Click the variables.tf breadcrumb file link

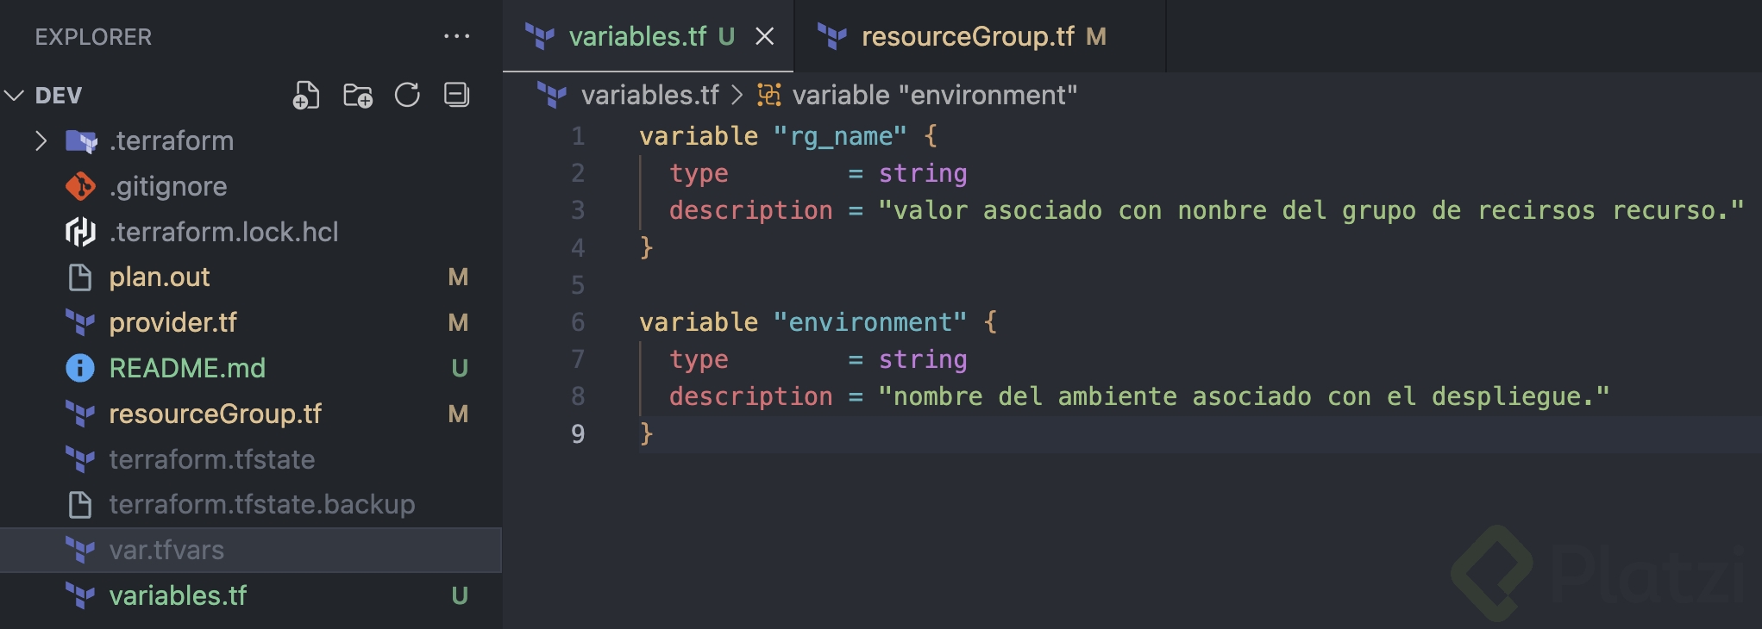pos(649,95)
